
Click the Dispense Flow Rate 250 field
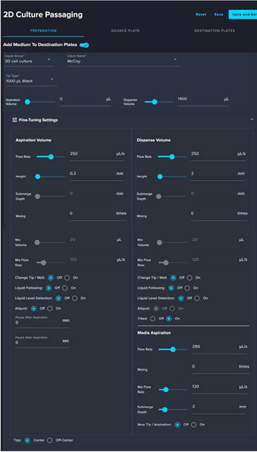pos(218,155)
